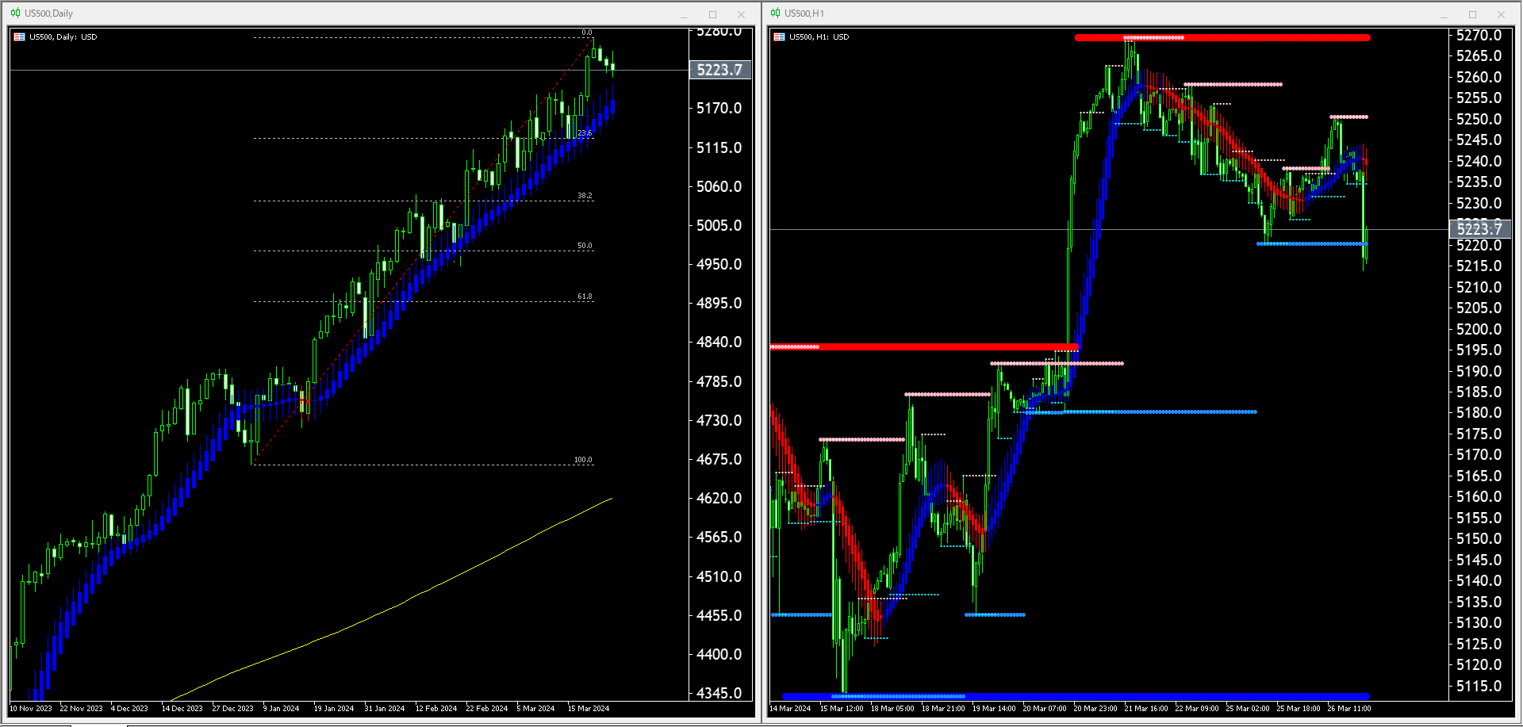Select the Fibonacci 23.6 level label
The width and height of the screenshot is (1523, 727).
tap(585, 133)
